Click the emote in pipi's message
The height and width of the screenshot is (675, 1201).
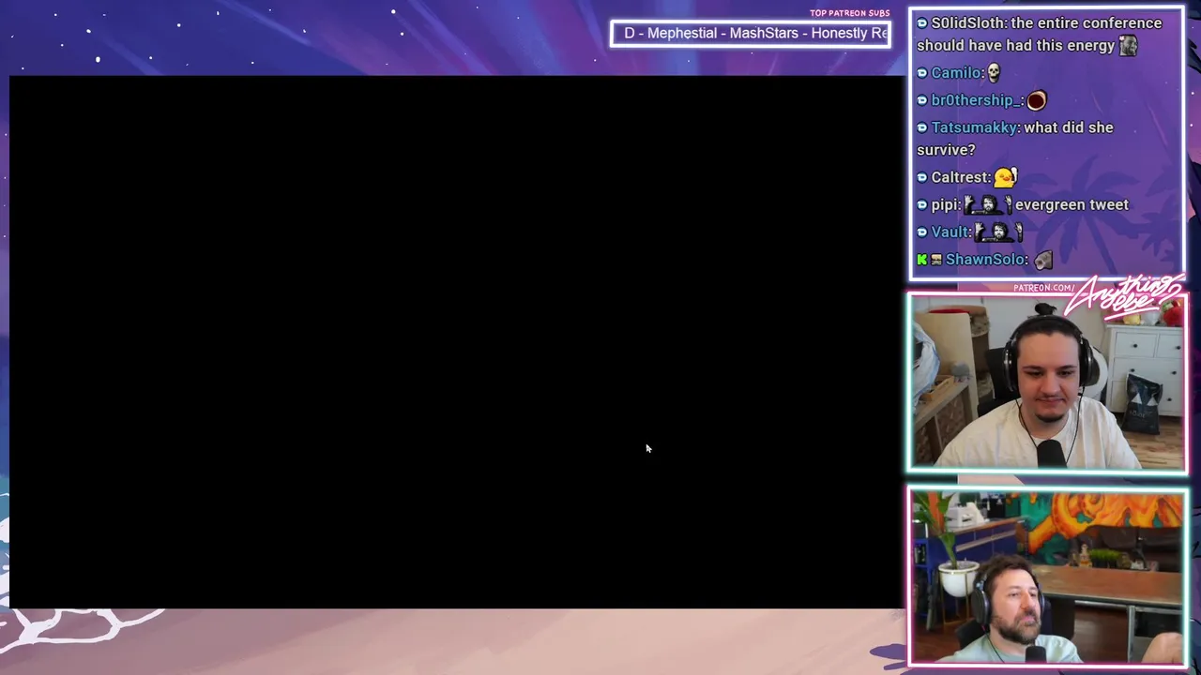coord(988,204)
